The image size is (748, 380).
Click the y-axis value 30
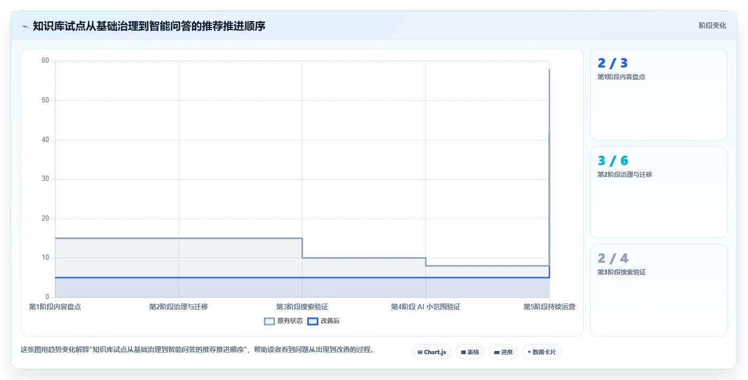(45, 179)
